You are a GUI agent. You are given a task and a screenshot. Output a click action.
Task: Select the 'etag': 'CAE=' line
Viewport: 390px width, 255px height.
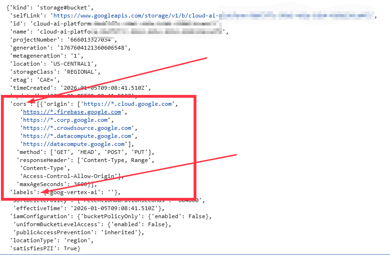(35, 80)
